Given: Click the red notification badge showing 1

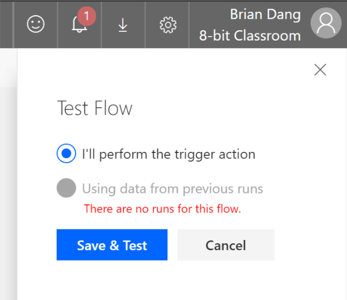Looking at the screenshot, I should click(x=86, y=16).
